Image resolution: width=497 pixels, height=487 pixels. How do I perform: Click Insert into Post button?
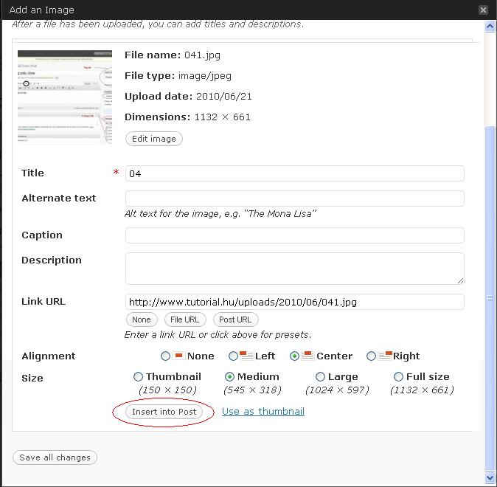click(164, 412)
